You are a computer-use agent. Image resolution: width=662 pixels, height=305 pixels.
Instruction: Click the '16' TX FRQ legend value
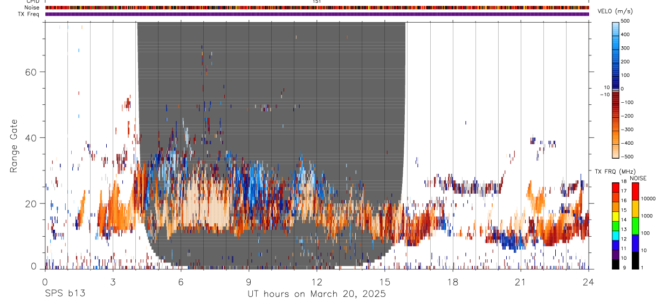624,201
